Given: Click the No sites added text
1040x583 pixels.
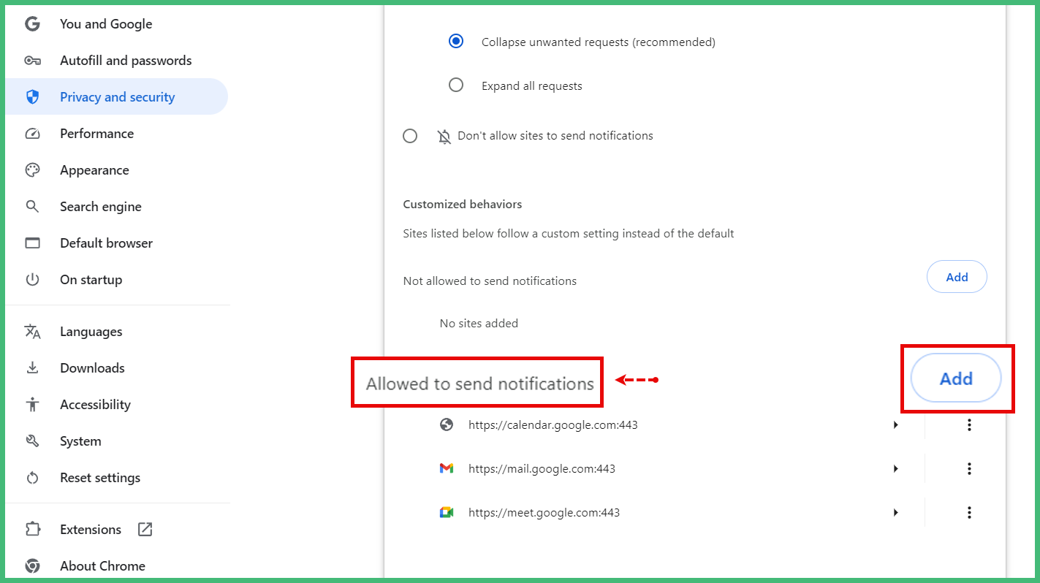Looking at the screenshot, I should [x=479, y=323].
